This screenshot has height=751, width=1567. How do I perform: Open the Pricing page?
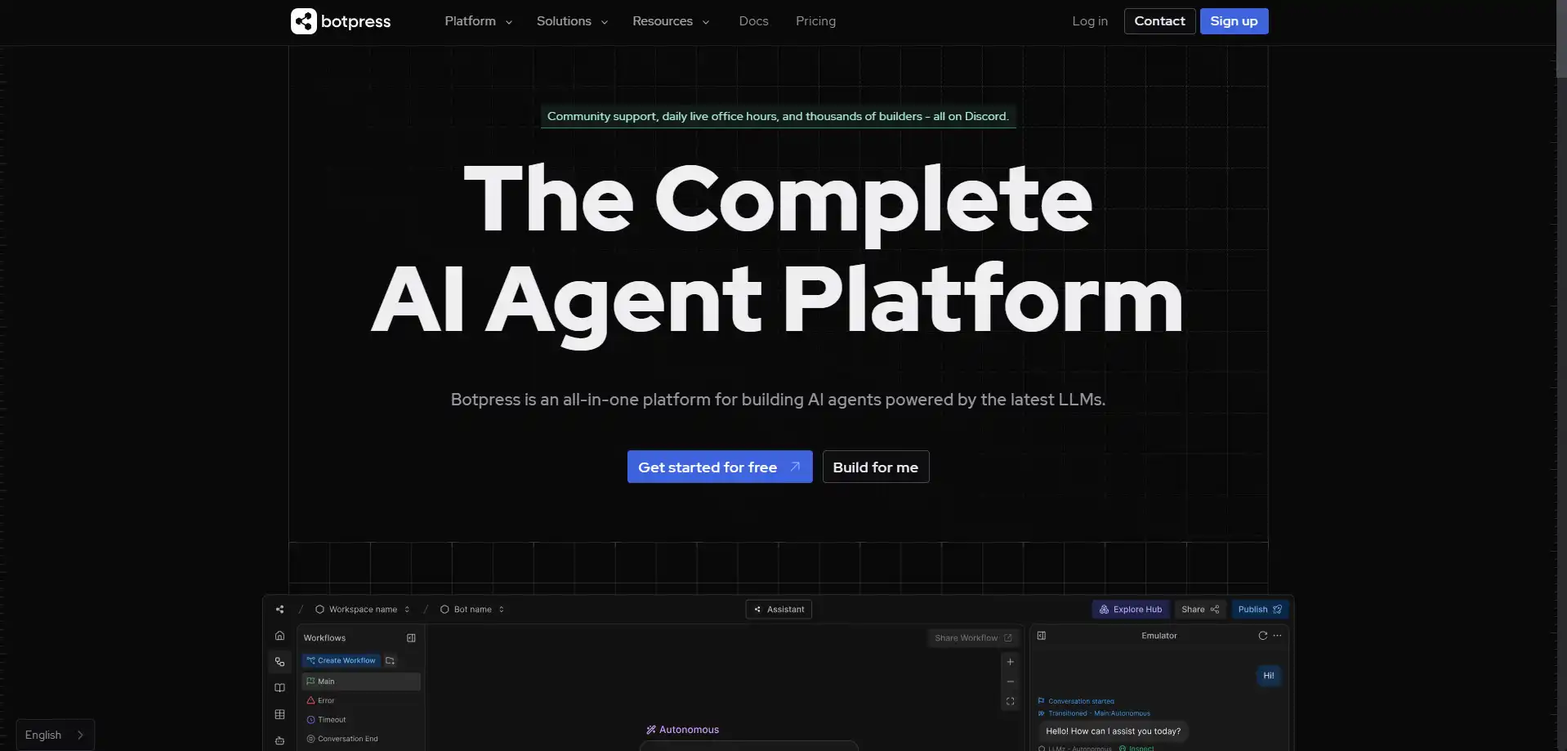click(815, 21)
